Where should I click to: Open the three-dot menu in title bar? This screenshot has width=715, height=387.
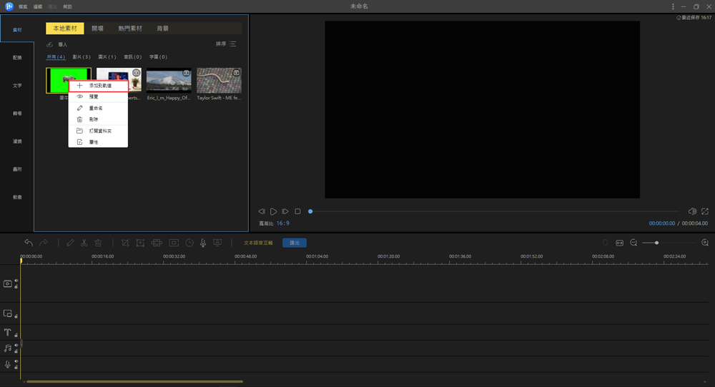click(673, 6)
